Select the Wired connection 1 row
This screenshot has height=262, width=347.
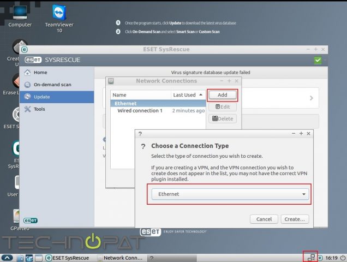[x=158, y=110]
